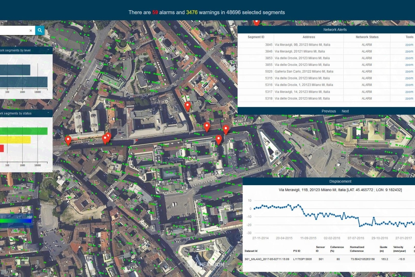Click the magnifier search button
The image size is (415, 277).
coord(40,31)
